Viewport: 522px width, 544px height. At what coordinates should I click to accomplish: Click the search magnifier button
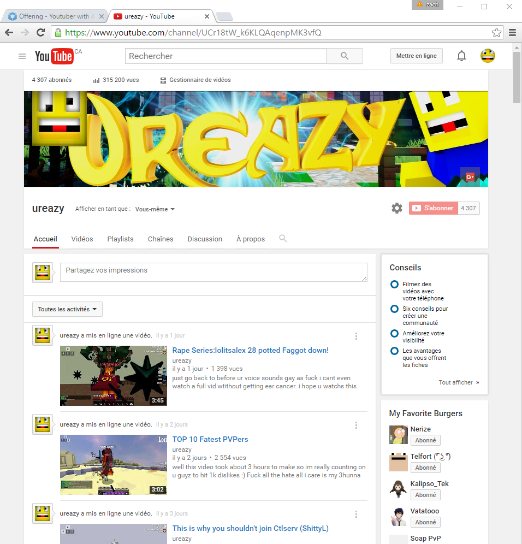coord(345,56)
